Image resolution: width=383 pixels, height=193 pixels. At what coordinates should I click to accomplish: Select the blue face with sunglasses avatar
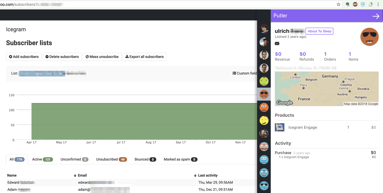pyautogui.click(x=264, y=185)
